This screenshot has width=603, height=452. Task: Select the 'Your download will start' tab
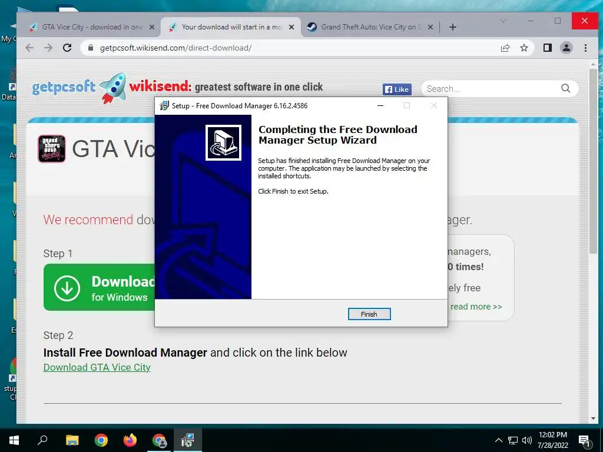coord(231,27)
